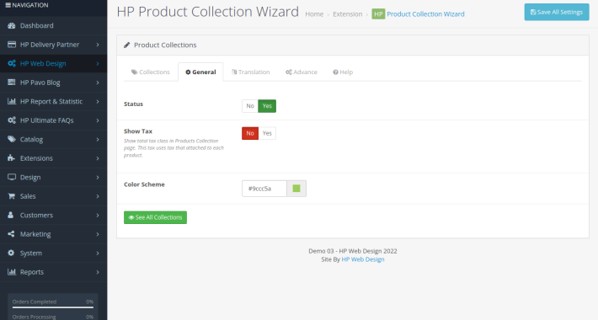Switch to the Collections tab

tap(151, 72)
